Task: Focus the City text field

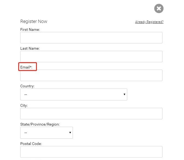Action: coord(91,114)
